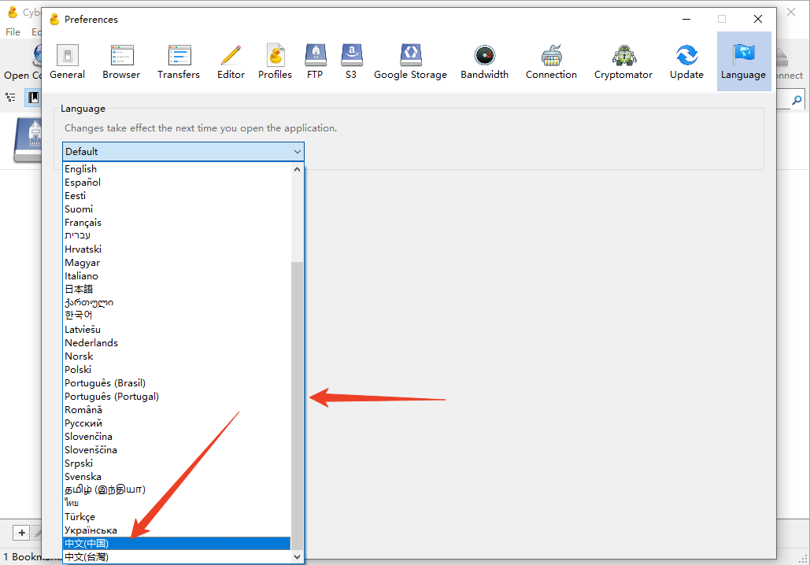Click the language list scrollbar thumb
The image size is (810, 565).
[297, 406]
